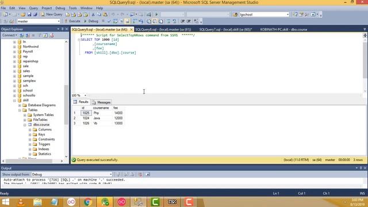Switch to the Messages results tab
This screenshot has height=207, width=368.
(x=101, y=102)
